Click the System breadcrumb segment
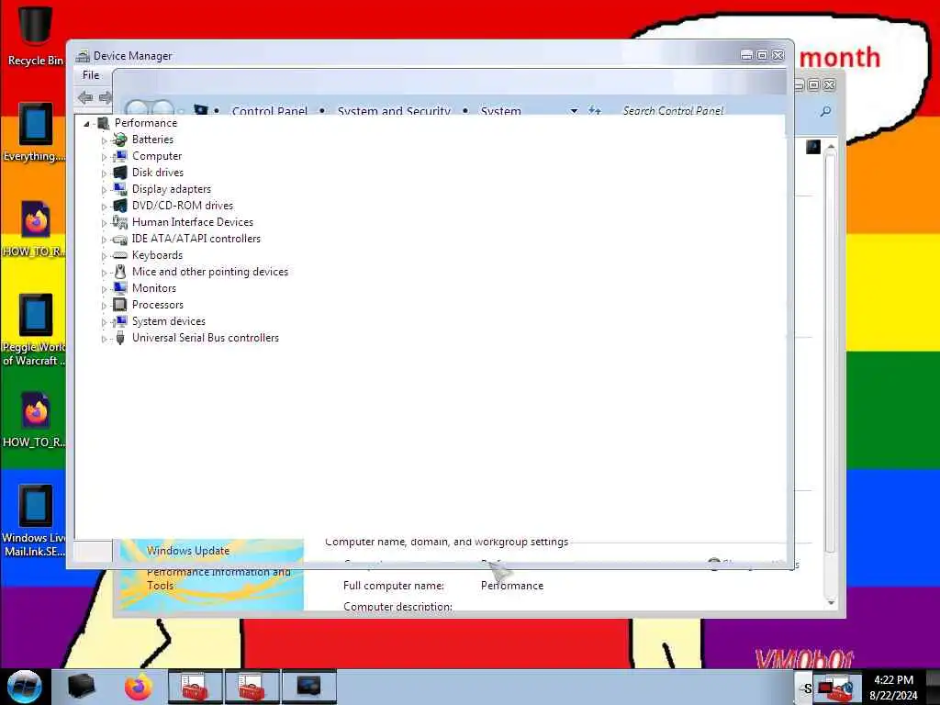 coord(500,111)
